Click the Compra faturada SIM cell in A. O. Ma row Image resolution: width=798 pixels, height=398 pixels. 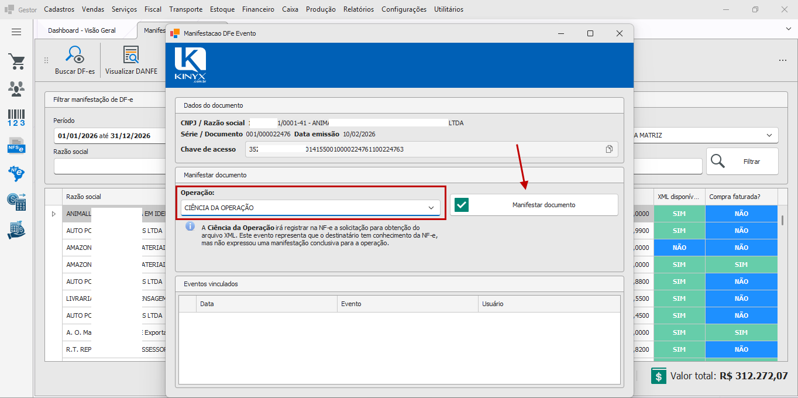[741, 332]
